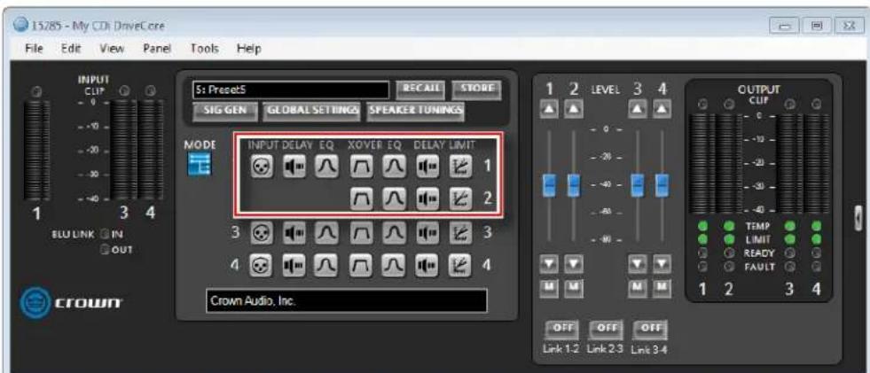This screenshot has height=373, width=870.
Task: Open channel 1 input EQ block
Action: (326, 167)
